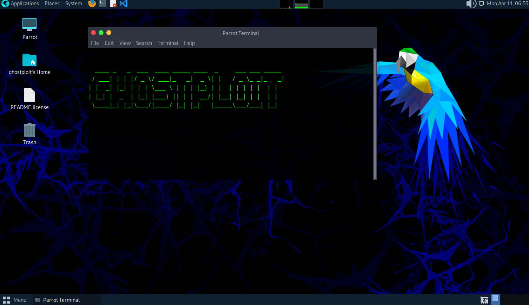This screenshot has height=305, width=529.
Task: Switch to the second workspace in switcher
Action: (x=505, y=299)
